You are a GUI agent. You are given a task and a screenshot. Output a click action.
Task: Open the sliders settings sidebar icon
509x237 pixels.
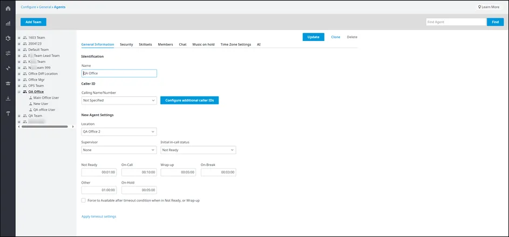[8, 53]
